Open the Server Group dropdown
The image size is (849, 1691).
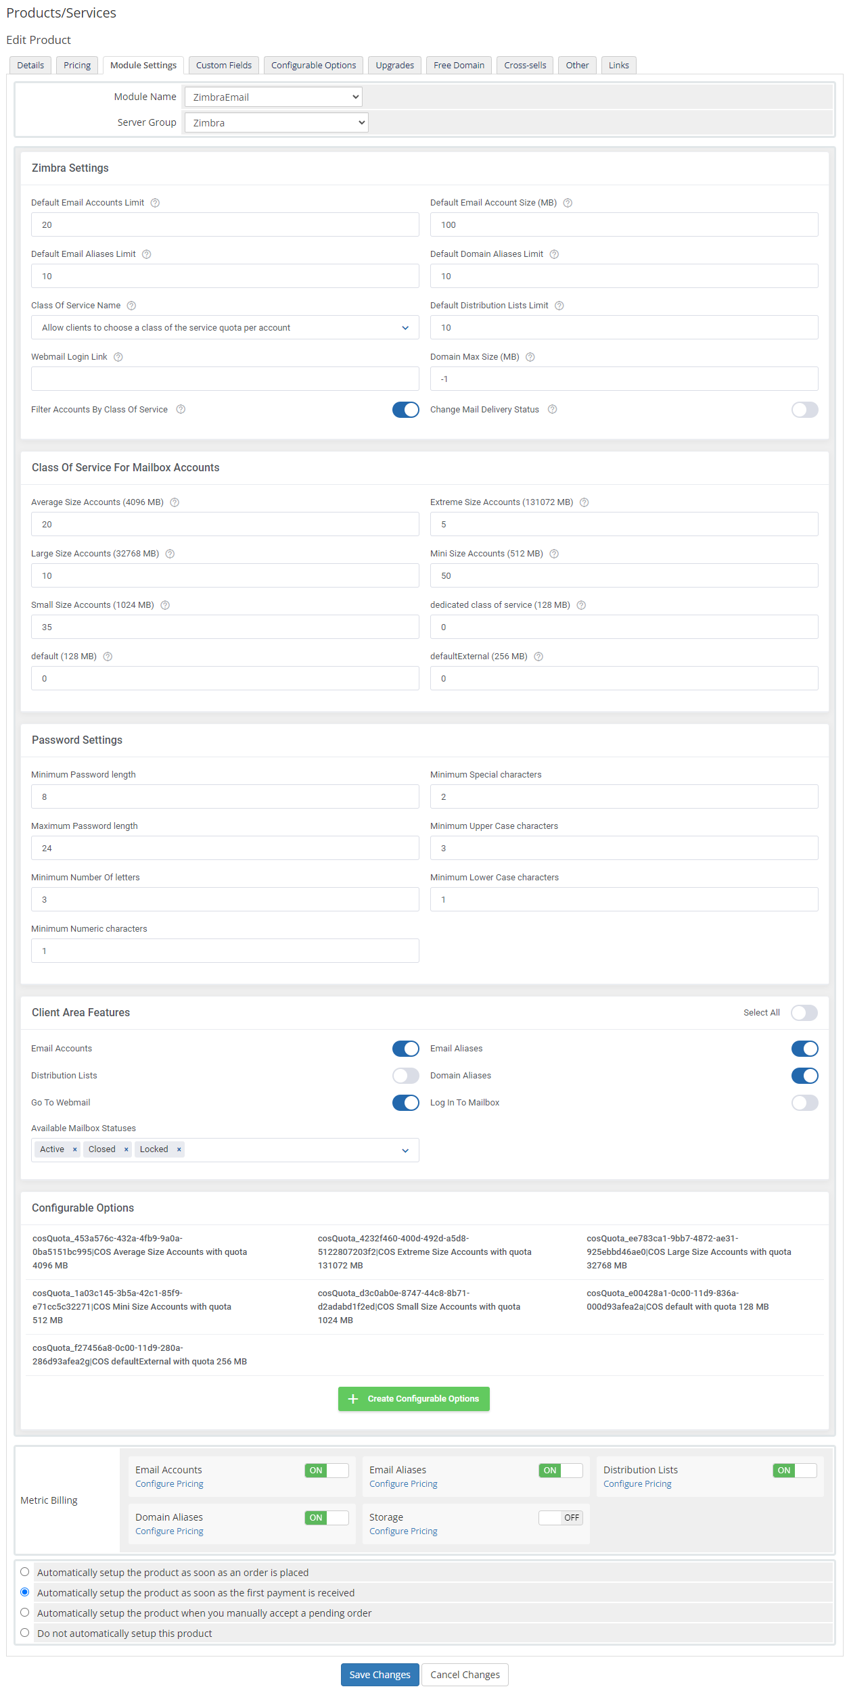276,123
